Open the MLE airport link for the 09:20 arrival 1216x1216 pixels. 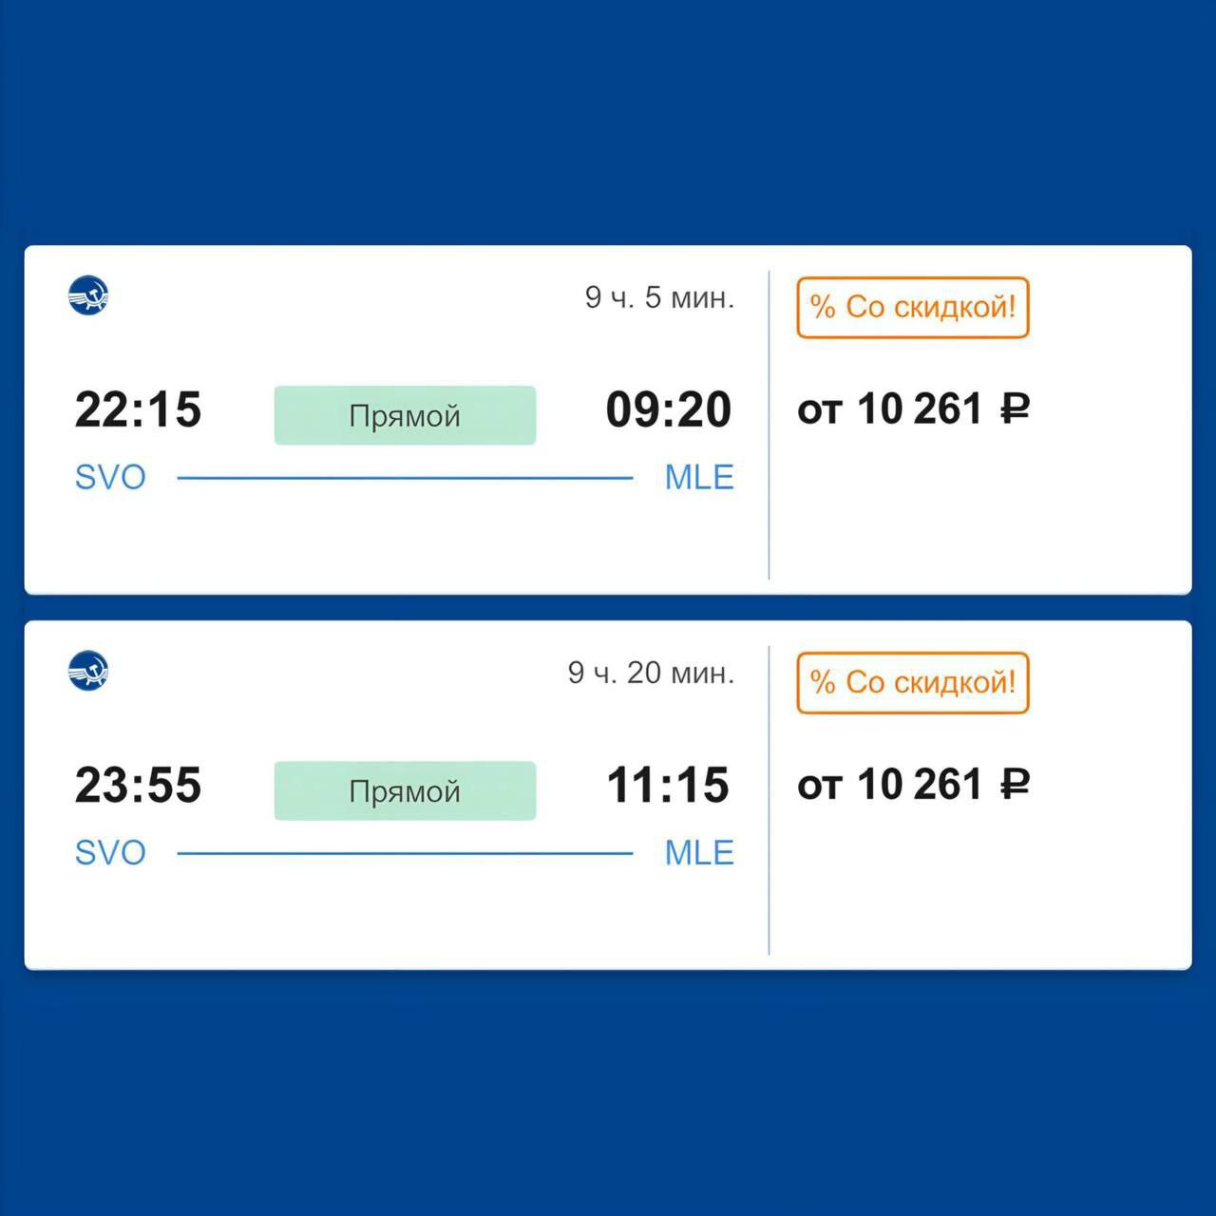pos(699,477)
